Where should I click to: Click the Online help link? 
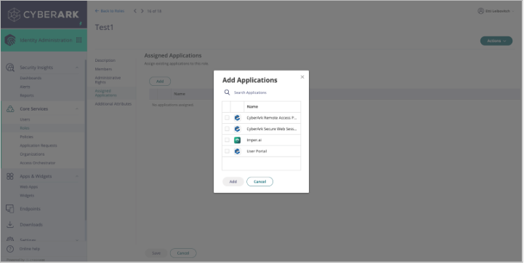tap(29, 249)
